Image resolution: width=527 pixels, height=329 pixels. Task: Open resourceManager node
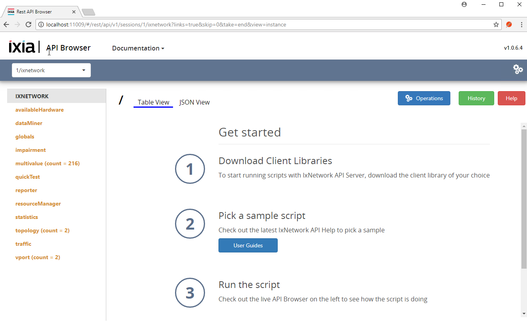[38, 204]
